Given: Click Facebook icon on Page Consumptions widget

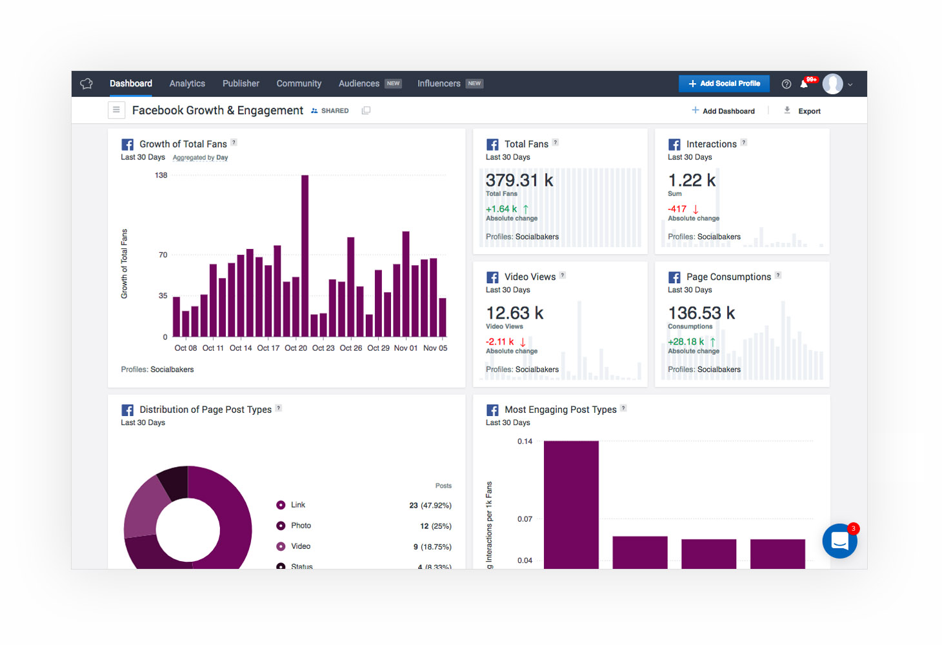Looking at the screenshot, I should click(674, 277).
